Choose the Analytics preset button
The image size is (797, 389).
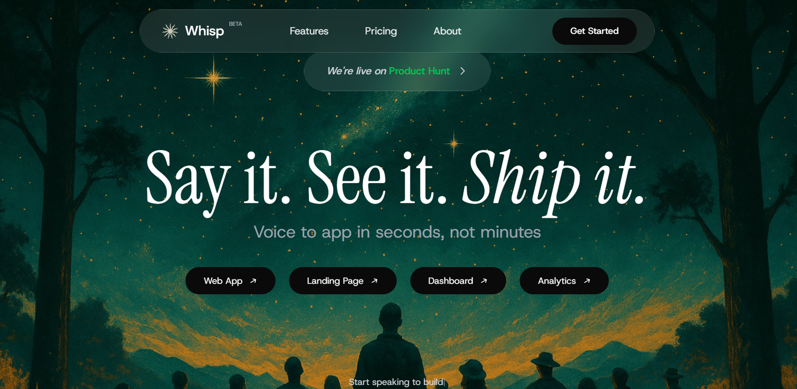(564, 281)
